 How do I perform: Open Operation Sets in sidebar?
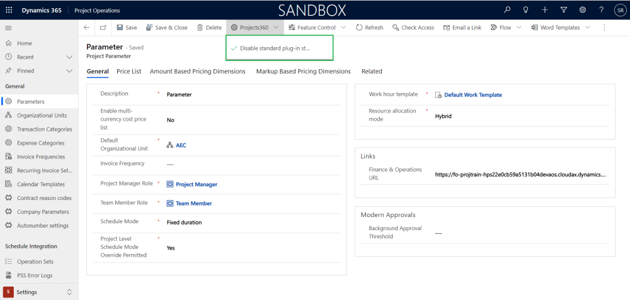pyautogui.click(x=39, y=262)
